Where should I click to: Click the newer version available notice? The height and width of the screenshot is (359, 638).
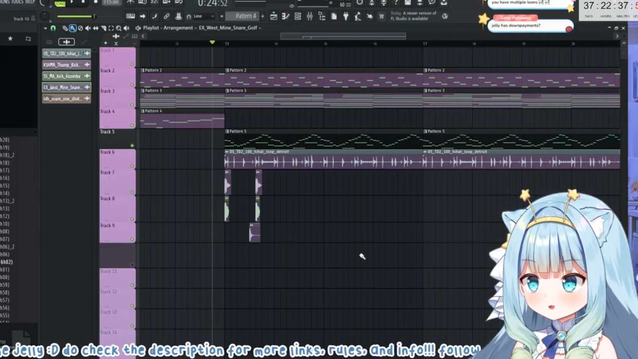(x=414, y=16)
